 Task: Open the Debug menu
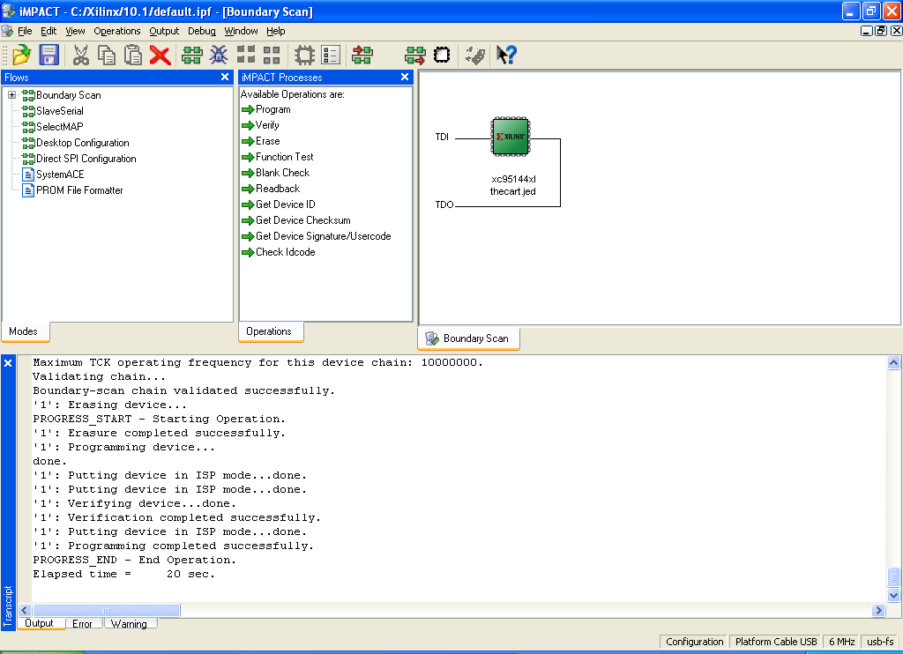tap(201, 31)
